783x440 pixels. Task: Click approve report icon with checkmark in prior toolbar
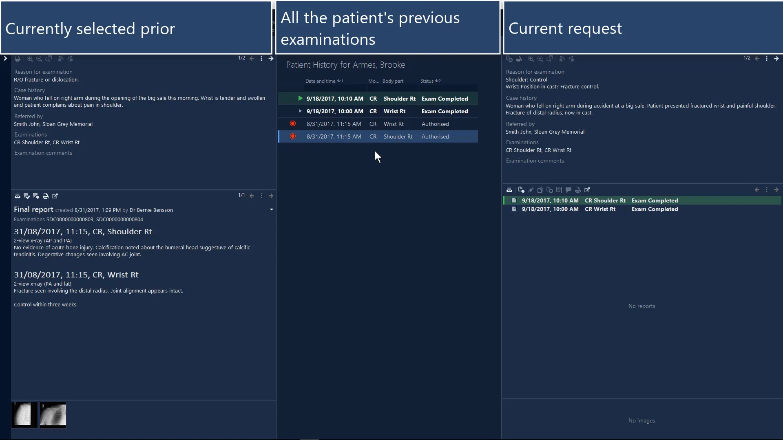[x=27, y=196]
